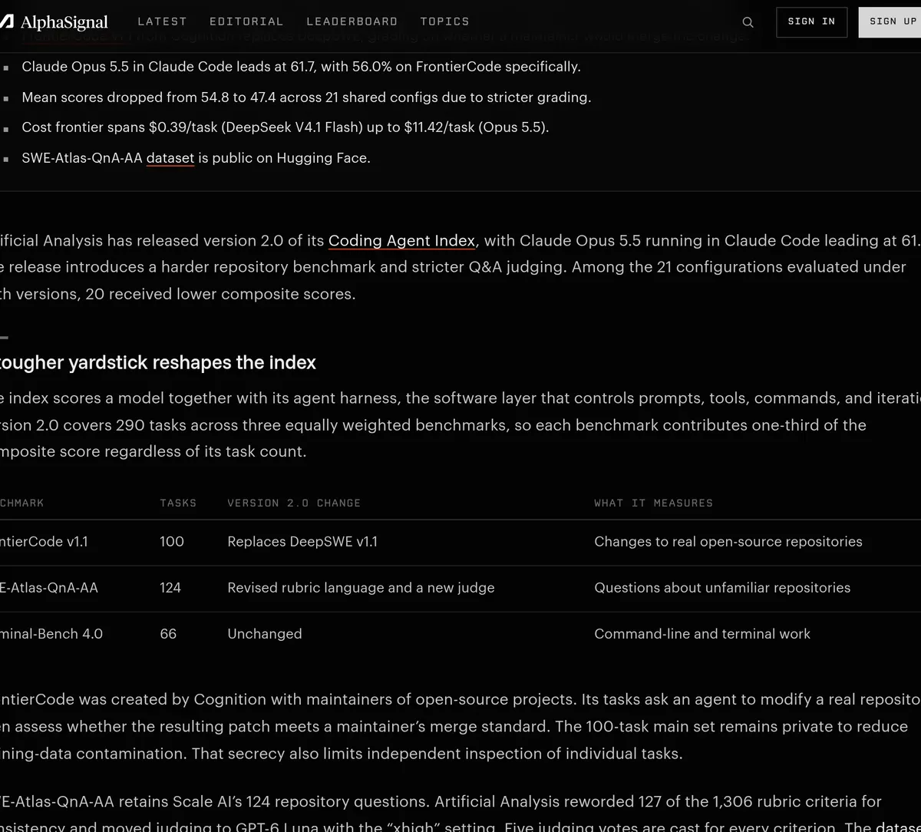Viewport: 921px width, 832px height.
Task: Click the cost frontier bullet point
Action: point(286,127)
